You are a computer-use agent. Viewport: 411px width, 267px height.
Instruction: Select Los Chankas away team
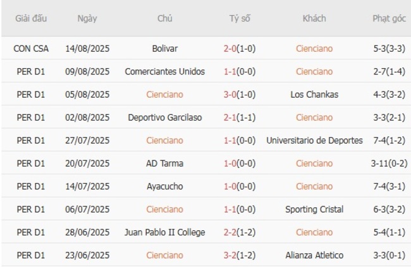point(314,95)
